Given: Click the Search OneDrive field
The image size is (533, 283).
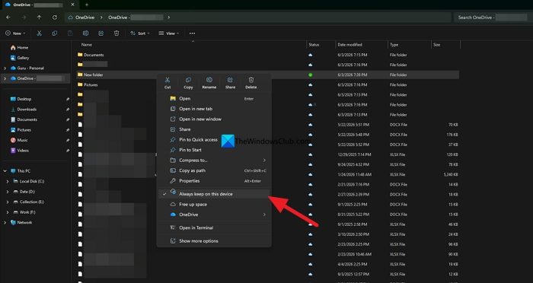Looking at the screenshot, I should [x=492, y=17].
